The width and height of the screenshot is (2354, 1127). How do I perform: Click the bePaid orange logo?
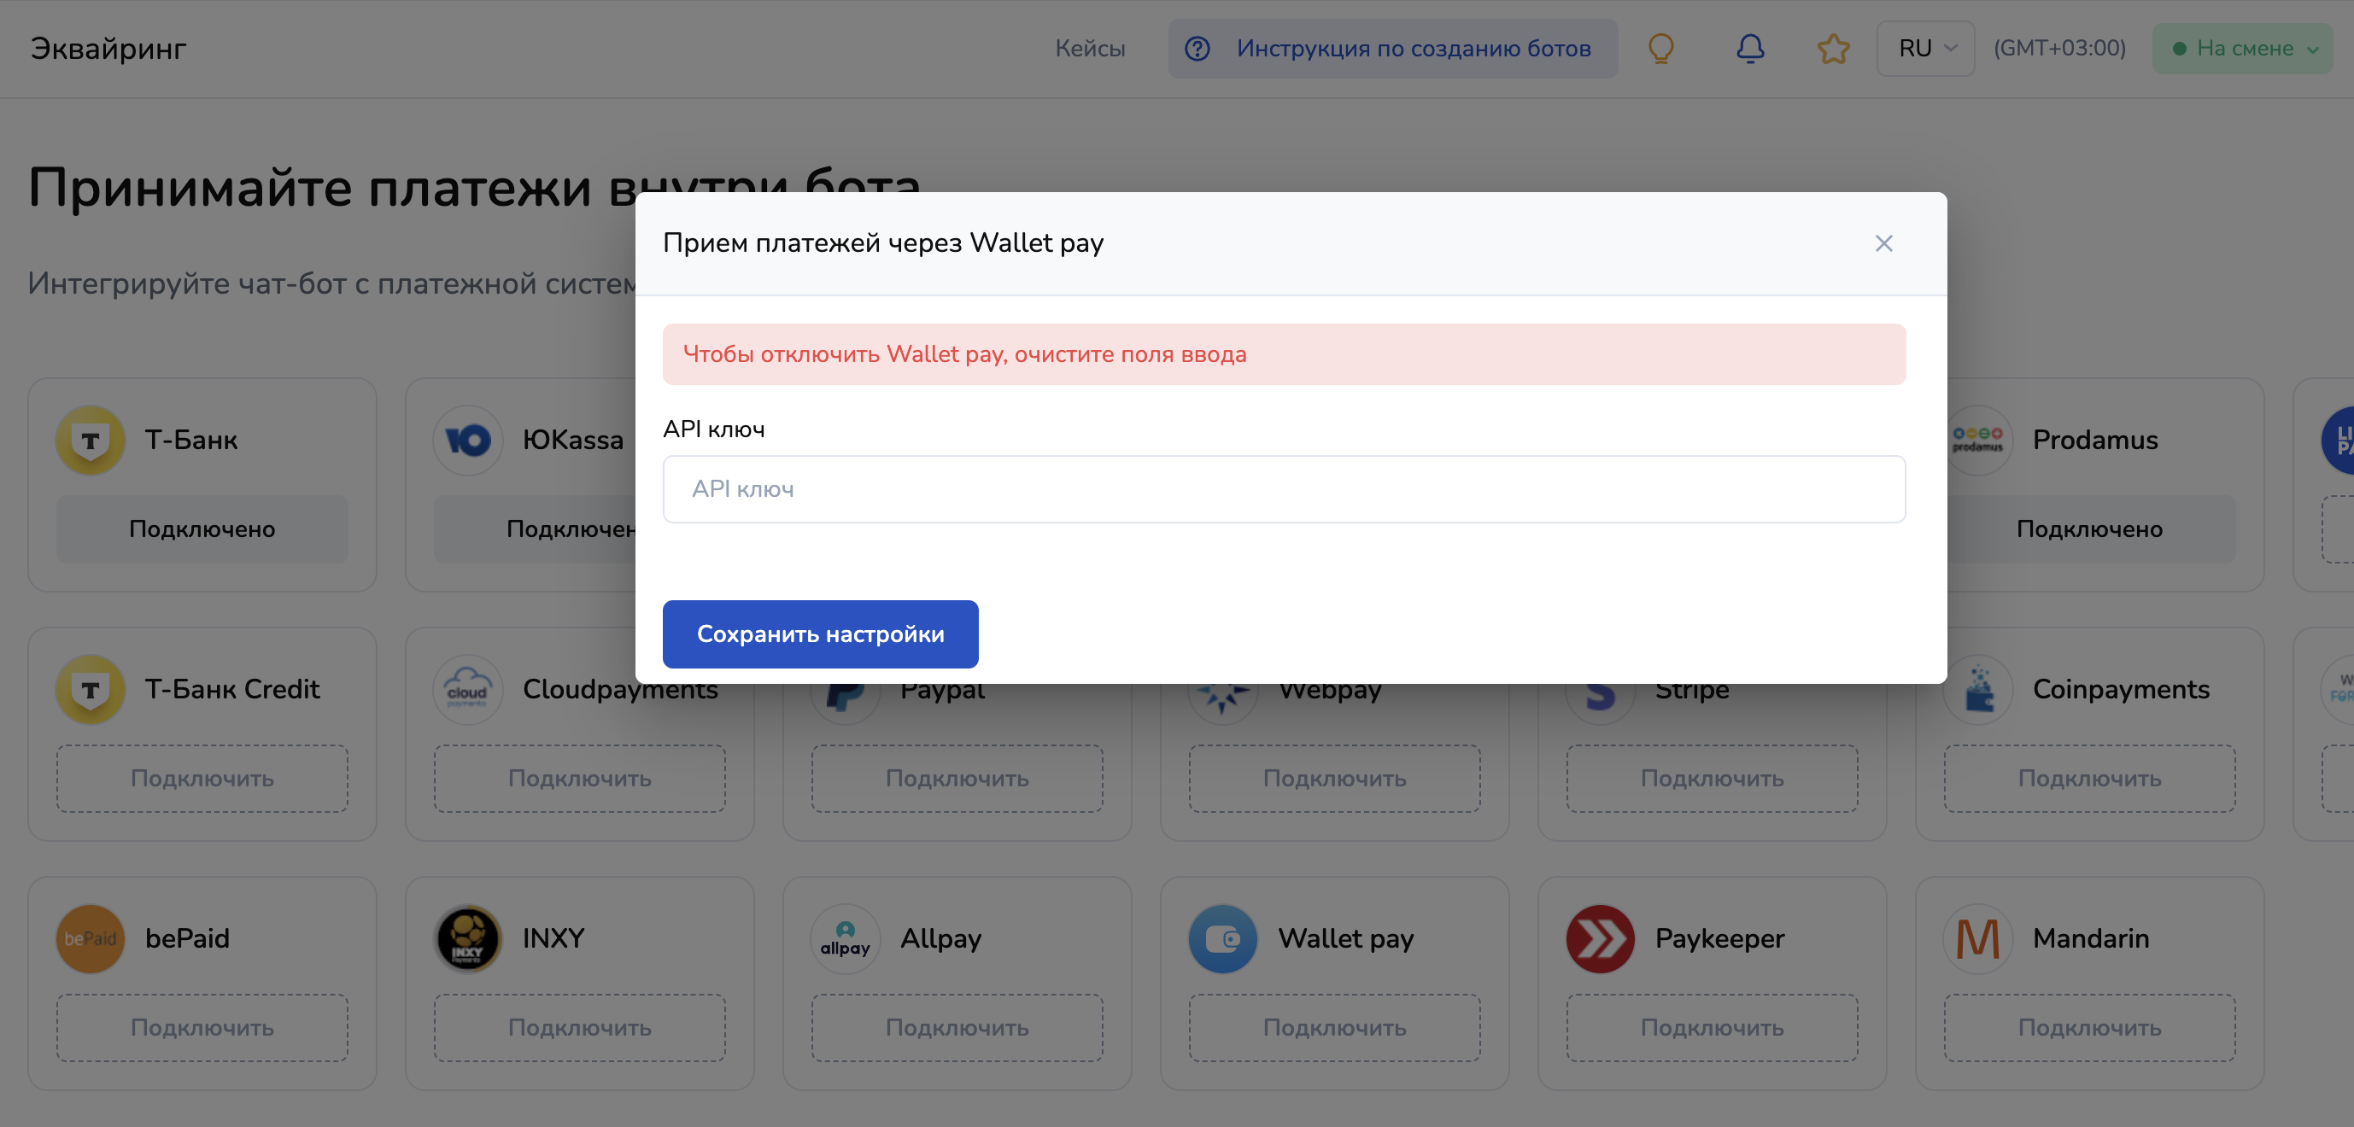(90, 938)
